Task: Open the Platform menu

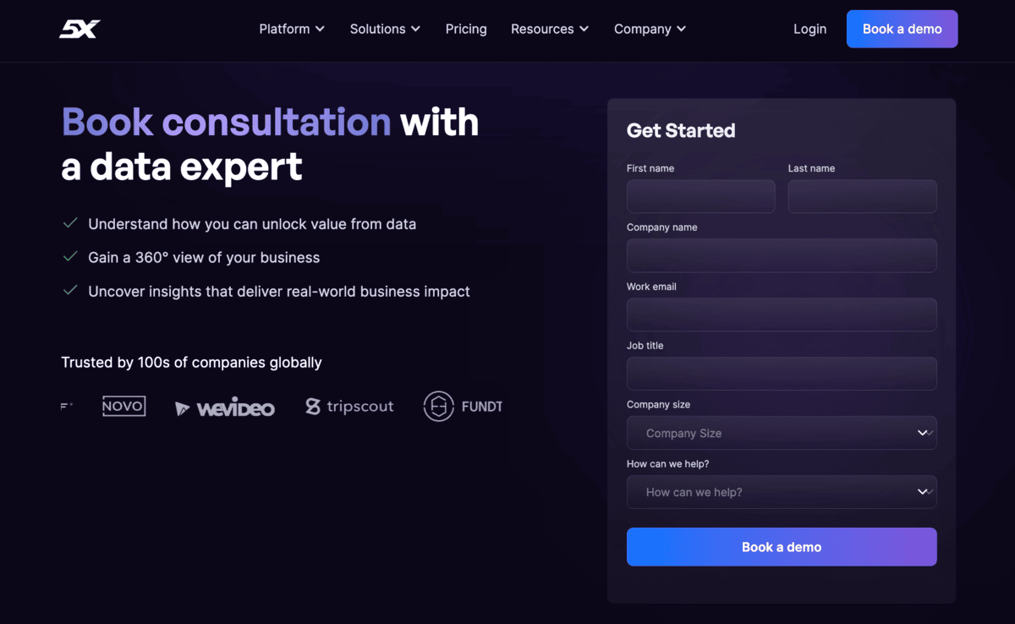Action: [291, 29]
